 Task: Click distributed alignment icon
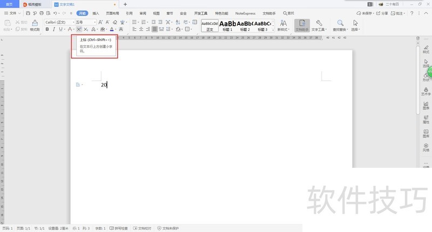coord(161,29)
